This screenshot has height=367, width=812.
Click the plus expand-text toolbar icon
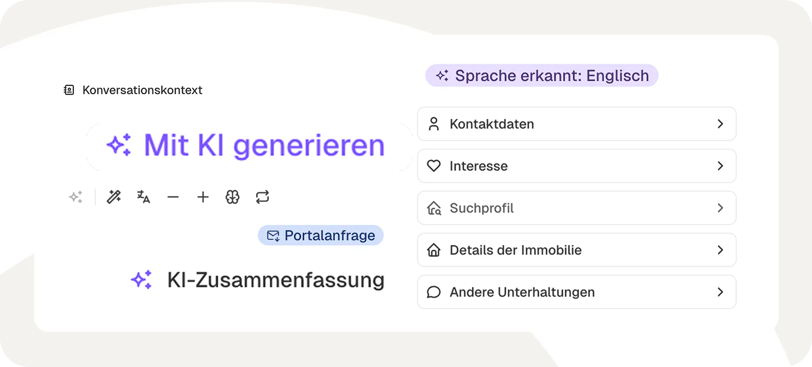click(203, 197)
